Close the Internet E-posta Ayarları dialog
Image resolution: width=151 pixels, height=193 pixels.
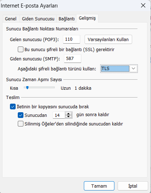tap(143, 5)
